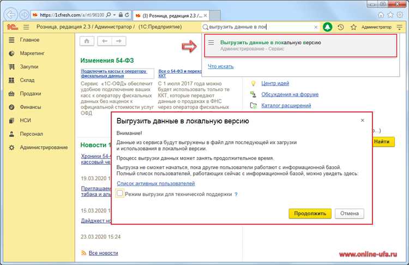Open the address bar search dropdown
409x265 pixels.
pos(115,15)
